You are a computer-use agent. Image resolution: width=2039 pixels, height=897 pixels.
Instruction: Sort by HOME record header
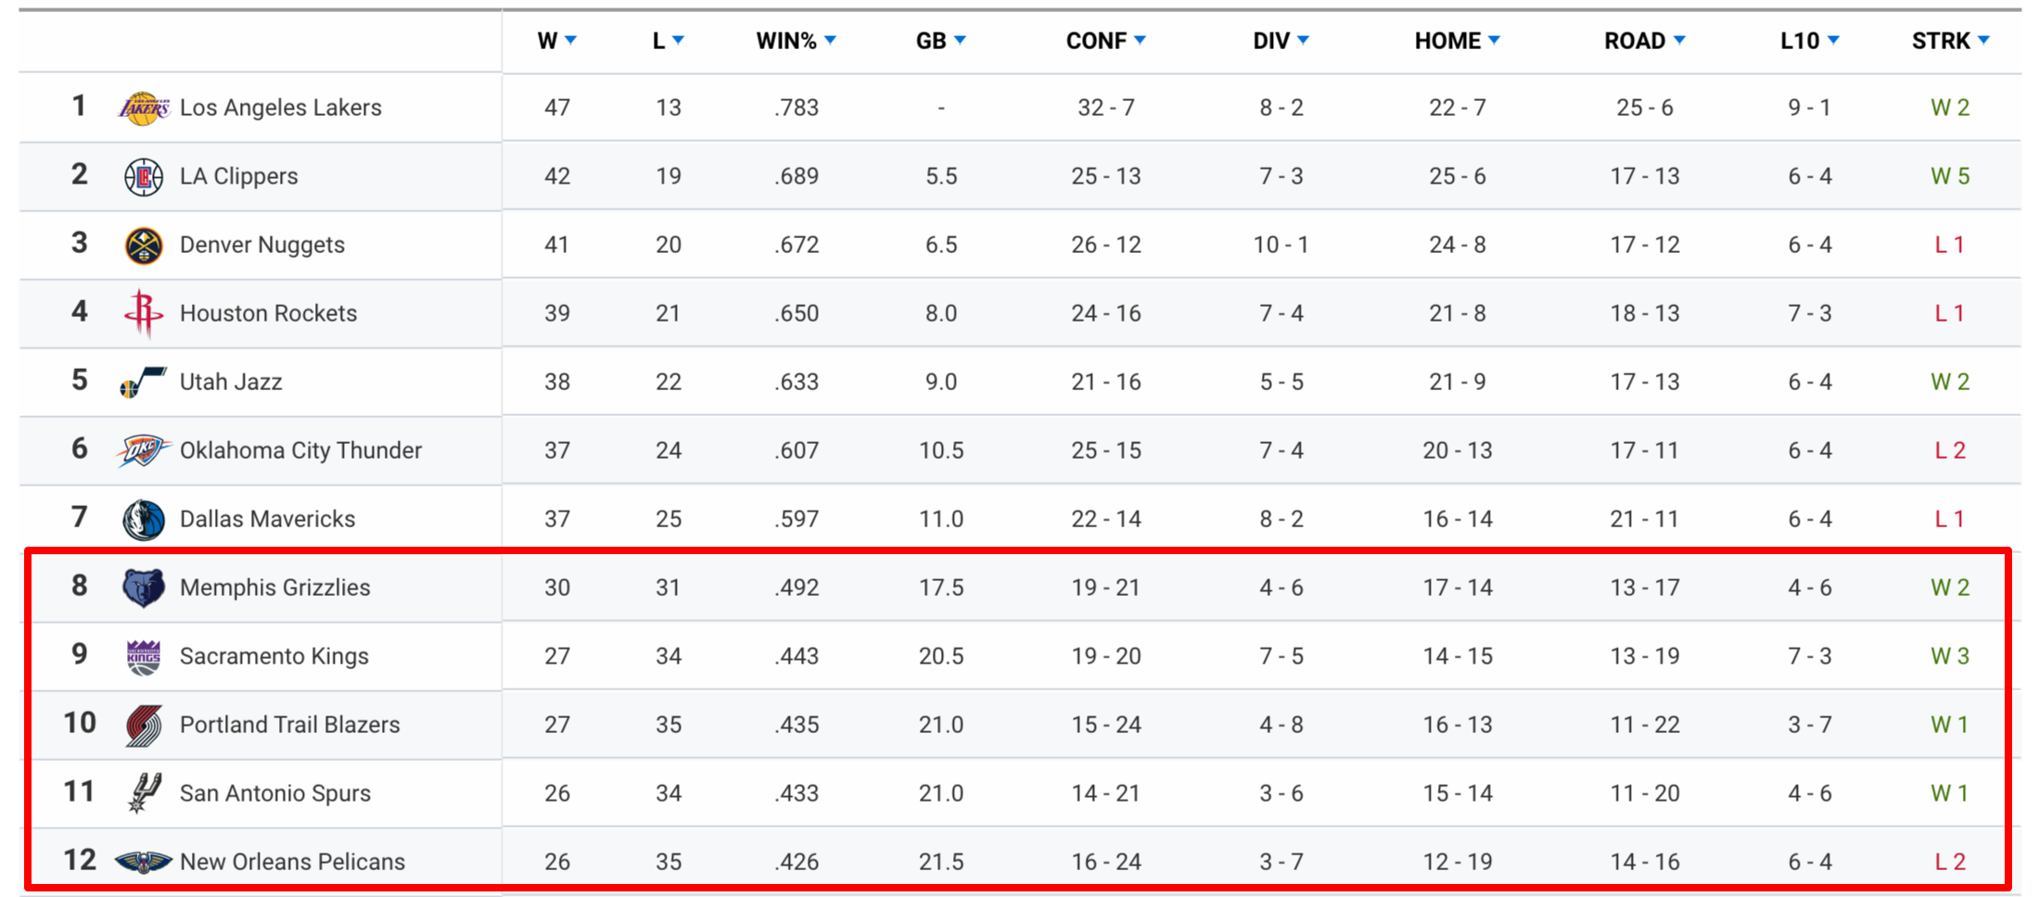tap(1457, 41)
